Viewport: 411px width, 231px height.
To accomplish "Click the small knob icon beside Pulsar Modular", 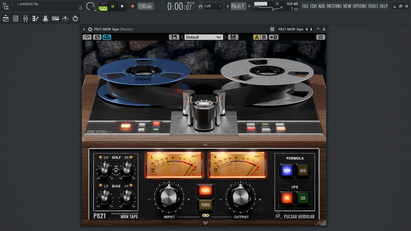I will (x=278, y=216).
